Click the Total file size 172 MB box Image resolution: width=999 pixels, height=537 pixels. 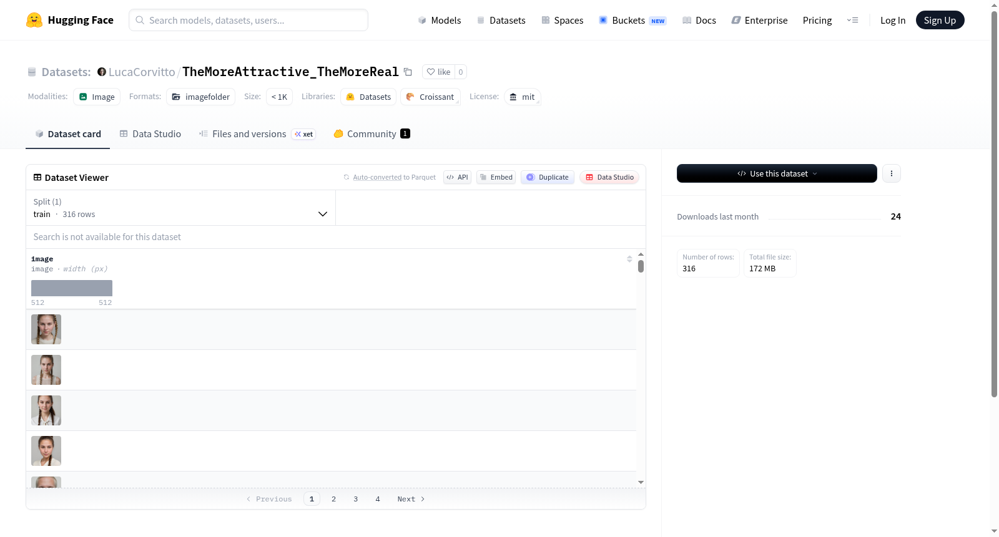pyautogui.click(x=770, y=263)
